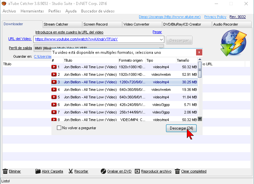Click the aTube Catcher app icon in title bar

tap(4, 3)
